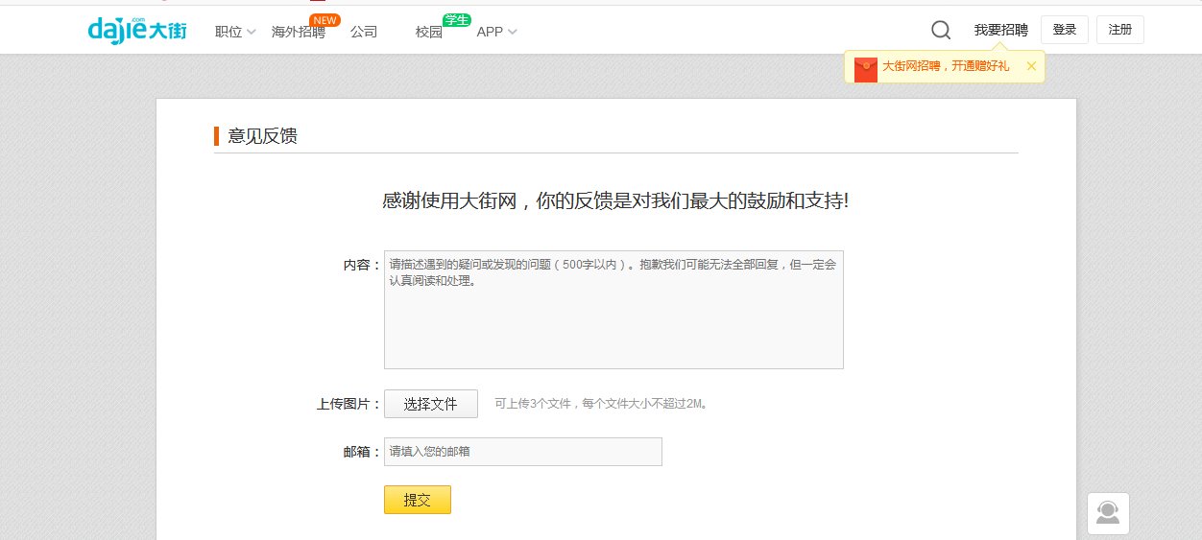The height and width of the screenshot is (540, 1202).
Task: Click the 内容 field label
Action: pos(362,265)
